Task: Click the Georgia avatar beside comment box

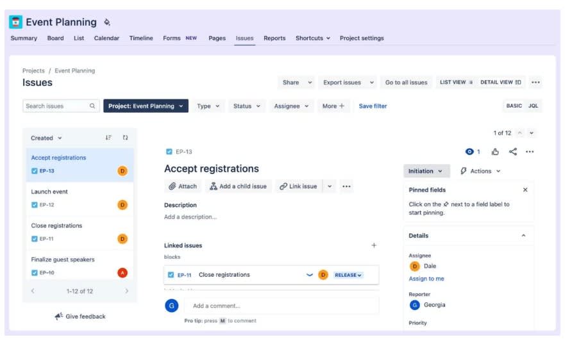Action: (x=171, y=306)
